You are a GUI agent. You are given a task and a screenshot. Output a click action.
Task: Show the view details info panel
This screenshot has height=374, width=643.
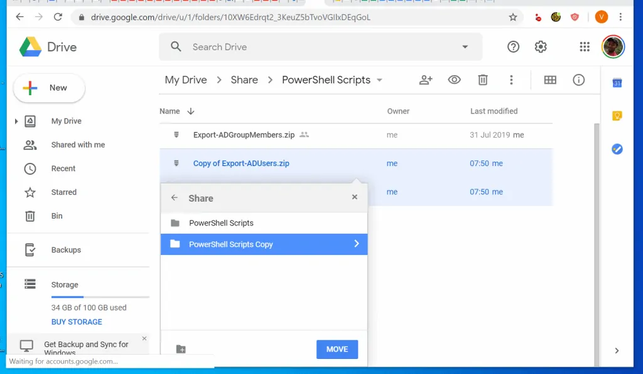(x=579, y=80)
